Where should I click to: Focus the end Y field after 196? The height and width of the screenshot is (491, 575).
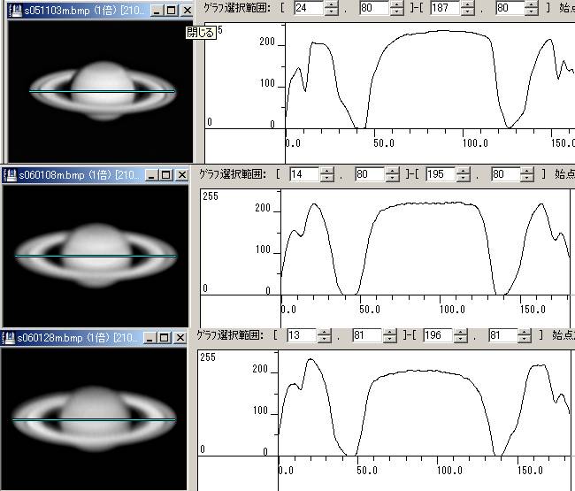pyautogui.click(x=503, y=335)
